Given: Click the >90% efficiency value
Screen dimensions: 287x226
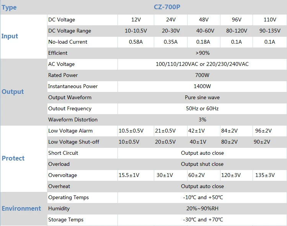Looking at the screenshot, I should click(202, 53).
